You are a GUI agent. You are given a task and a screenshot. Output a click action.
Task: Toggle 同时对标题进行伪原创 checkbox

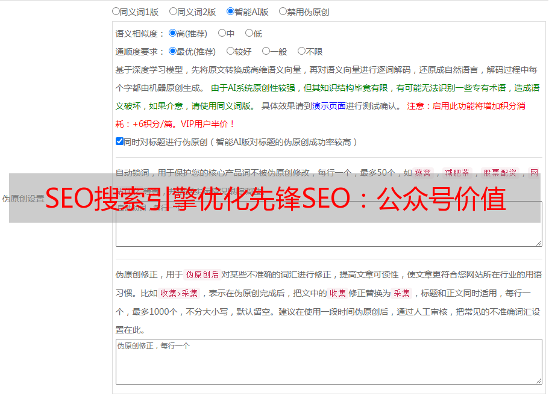tap(119, 141)
